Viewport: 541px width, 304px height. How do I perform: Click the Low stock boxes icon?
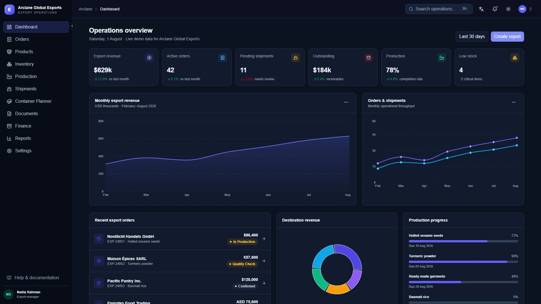point(515,58)
